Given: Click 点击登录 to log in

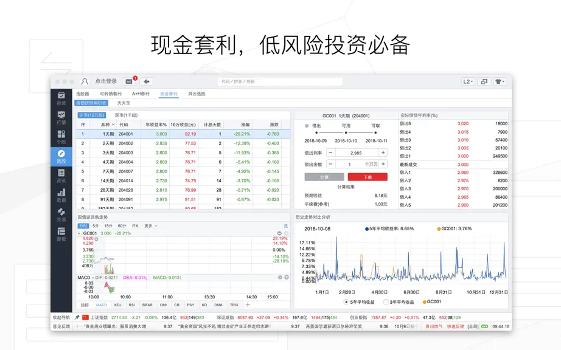Looking at the screenshot, I should 106,81.
